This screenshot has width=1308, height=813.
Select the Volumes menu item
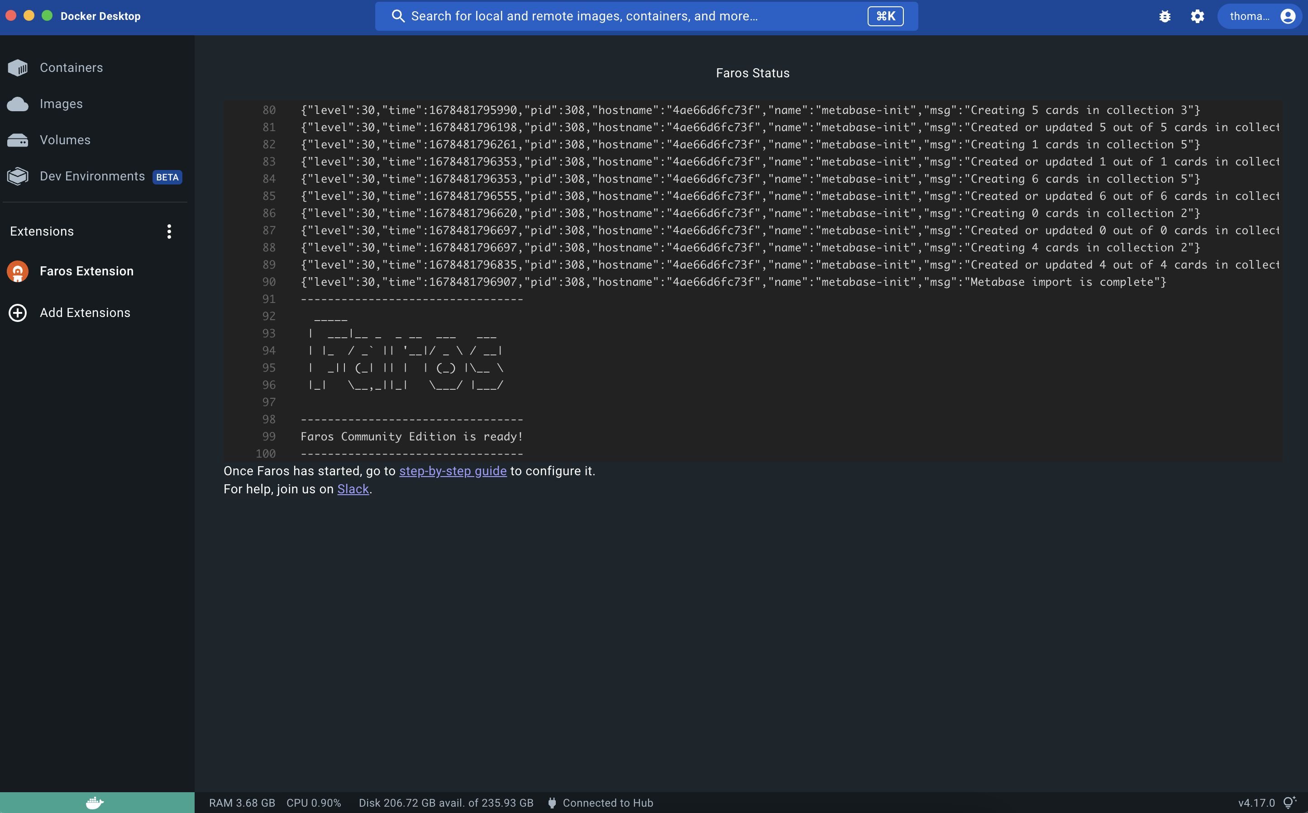65,140
